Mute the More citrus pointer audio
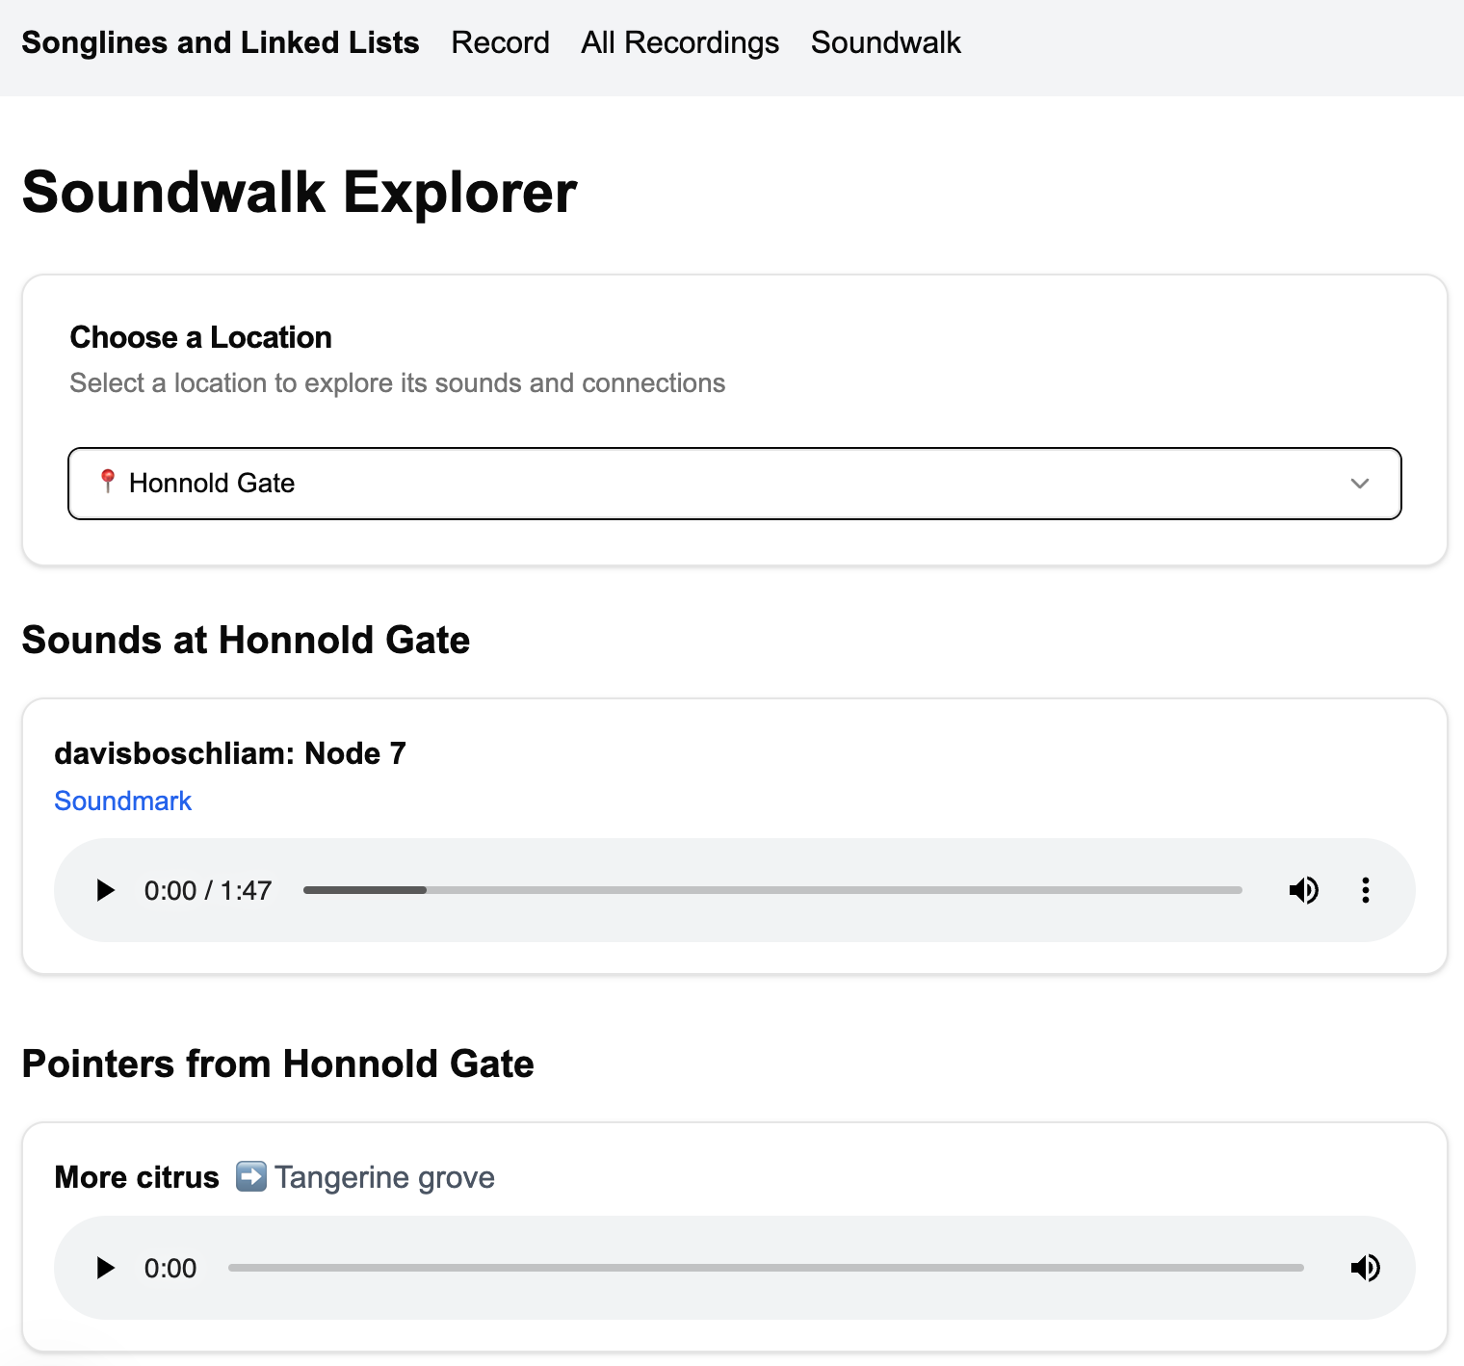The width and height of the screenshot is (1464, 1366). [1366, 1268]
